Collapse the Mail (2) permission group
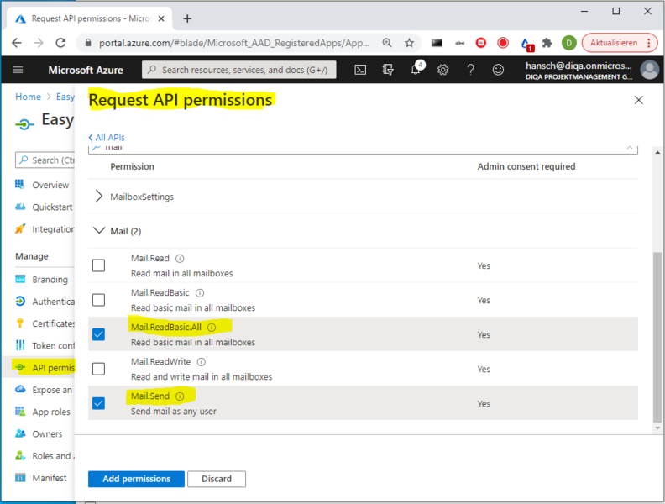Screen dimensions: 665x504 click(x=100, y=231)
